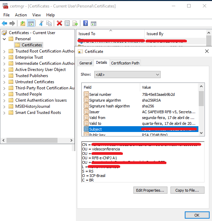
Task: Expand the Trusted Publishers node
Action: click(x=4, y=76)
